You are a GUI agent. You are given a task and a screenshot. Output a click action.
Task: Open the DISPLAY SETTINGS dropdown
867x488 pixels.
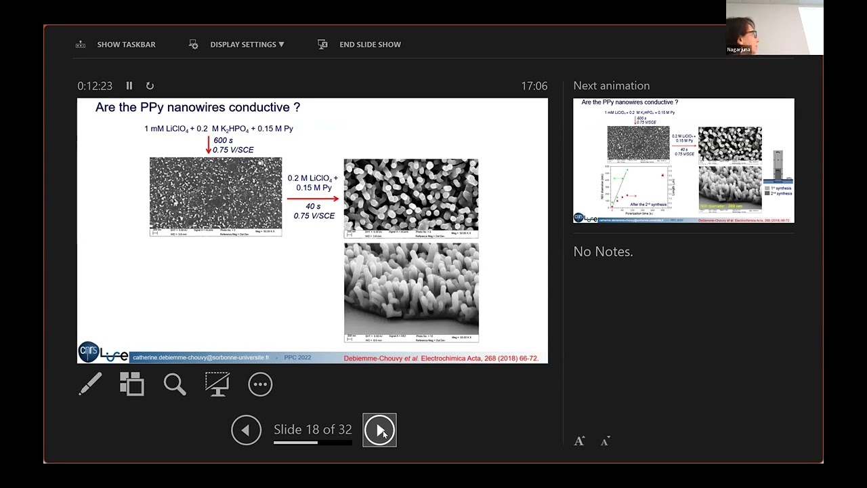[247, 44]
